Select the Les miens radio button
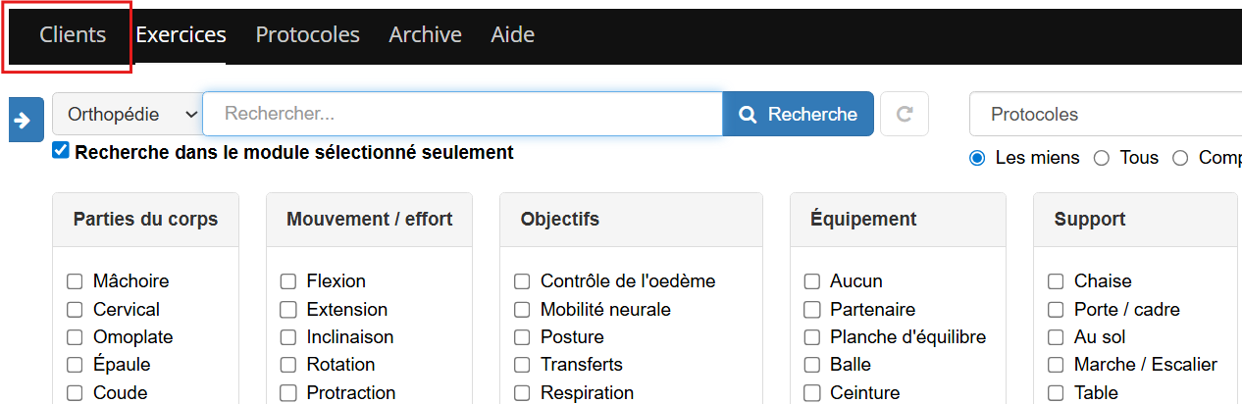Viewport: 1242px width, 404px height. 977,158
